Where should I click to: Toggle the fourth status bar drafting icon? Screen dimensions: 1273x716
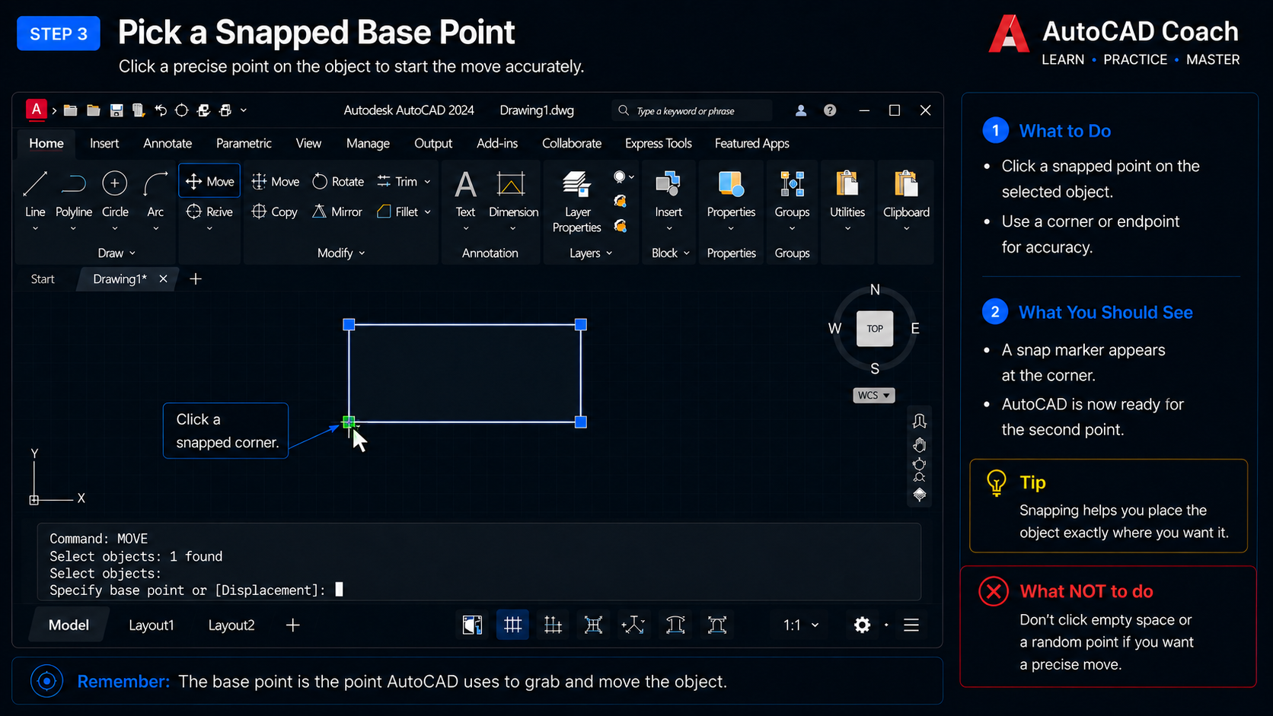593,625
